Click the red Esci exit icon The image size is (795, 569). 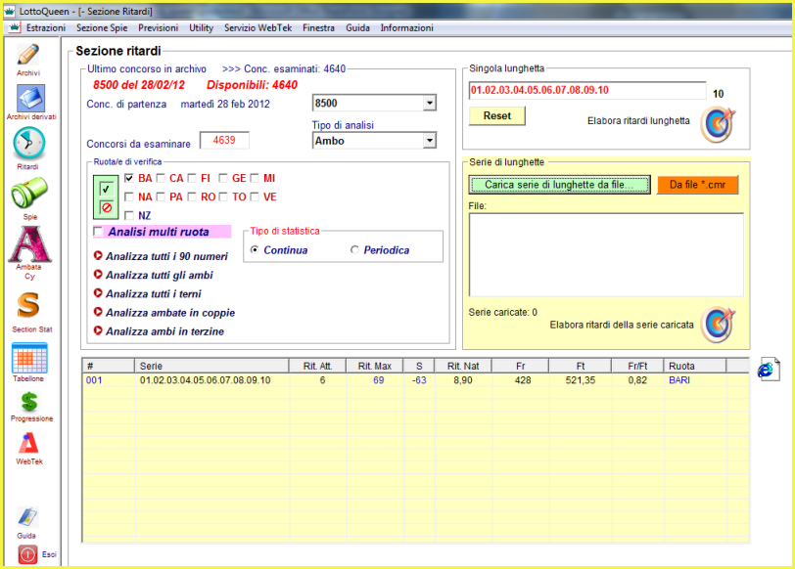(x=27, y=554)
